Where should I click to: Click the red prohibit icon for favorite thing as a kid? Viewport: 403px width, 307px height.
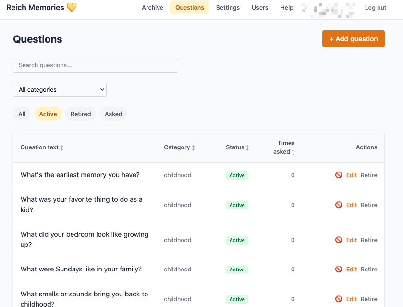339,205
